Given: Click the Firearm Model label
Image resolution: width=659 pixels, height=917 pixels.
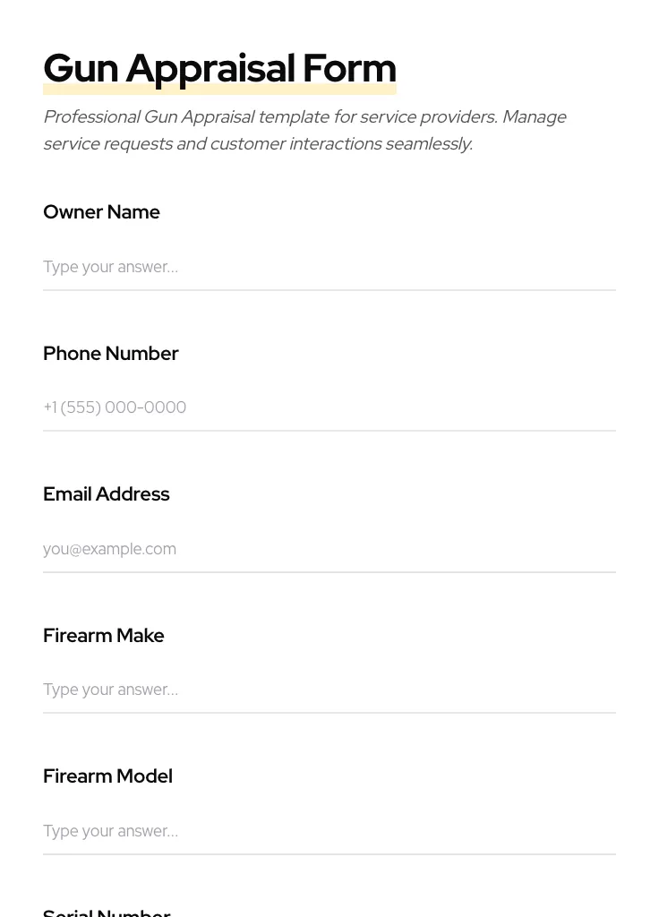Looking at the screenshot, I should (x=107, y=776).
